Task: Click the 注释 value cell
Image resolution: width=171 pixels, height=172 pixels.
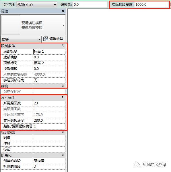Action: tap(49, 143)
